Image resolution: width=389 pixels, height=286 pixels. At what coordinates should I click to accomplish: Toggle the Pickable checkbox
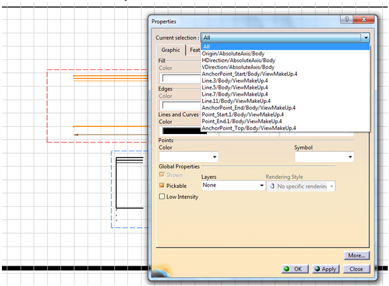point(163,185)
